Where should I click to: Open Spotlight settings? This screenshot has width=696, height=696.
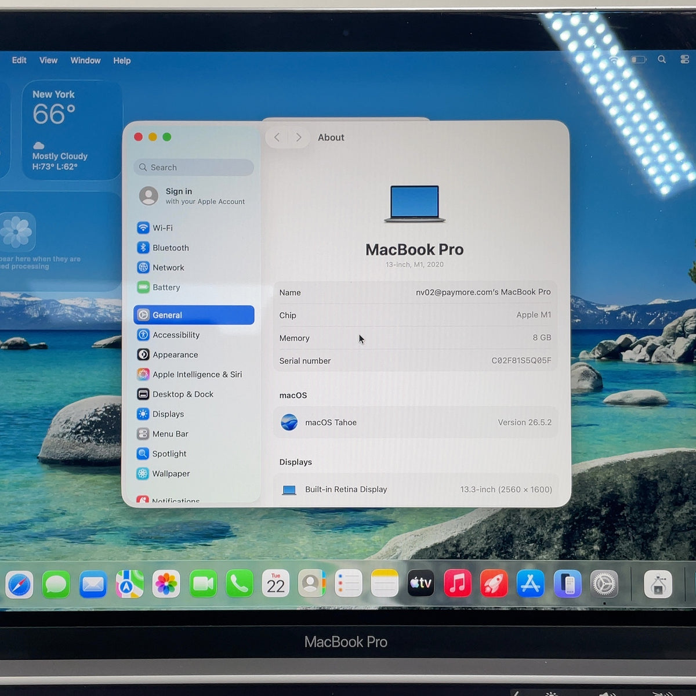[194, 454]
